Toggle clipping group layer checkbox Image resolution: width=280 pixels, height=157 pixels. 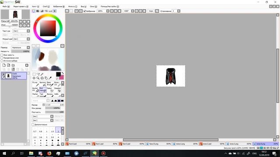click(2, 58)
